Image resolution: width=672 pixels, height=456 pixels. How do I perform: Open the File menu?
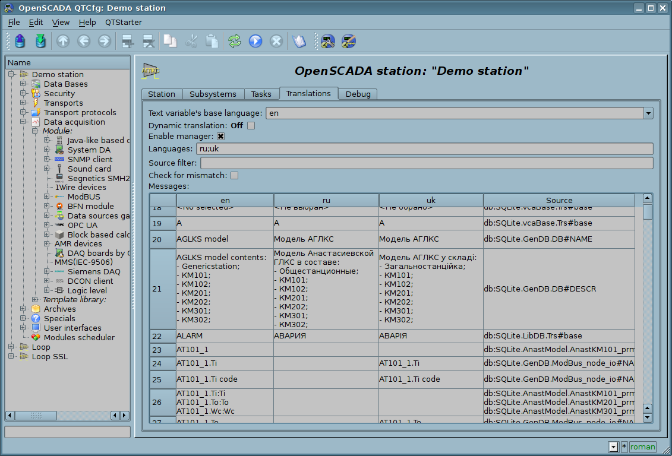(x=14, y=22)
